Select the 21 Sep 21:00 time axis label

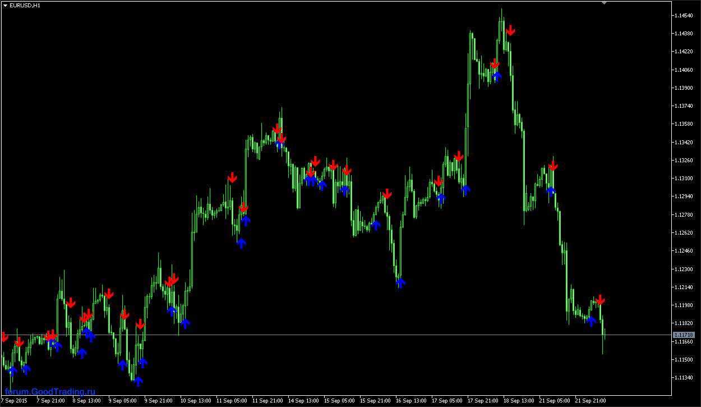click(590, 401)
